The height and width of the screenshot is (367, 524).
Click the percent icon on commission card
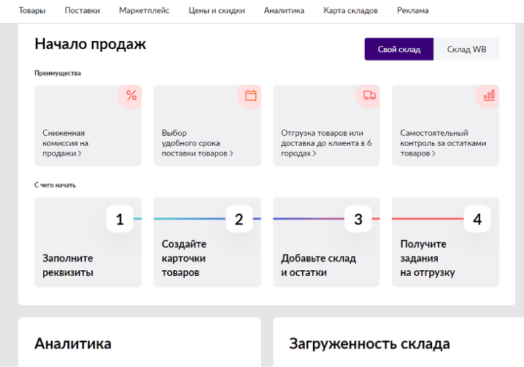131,96
